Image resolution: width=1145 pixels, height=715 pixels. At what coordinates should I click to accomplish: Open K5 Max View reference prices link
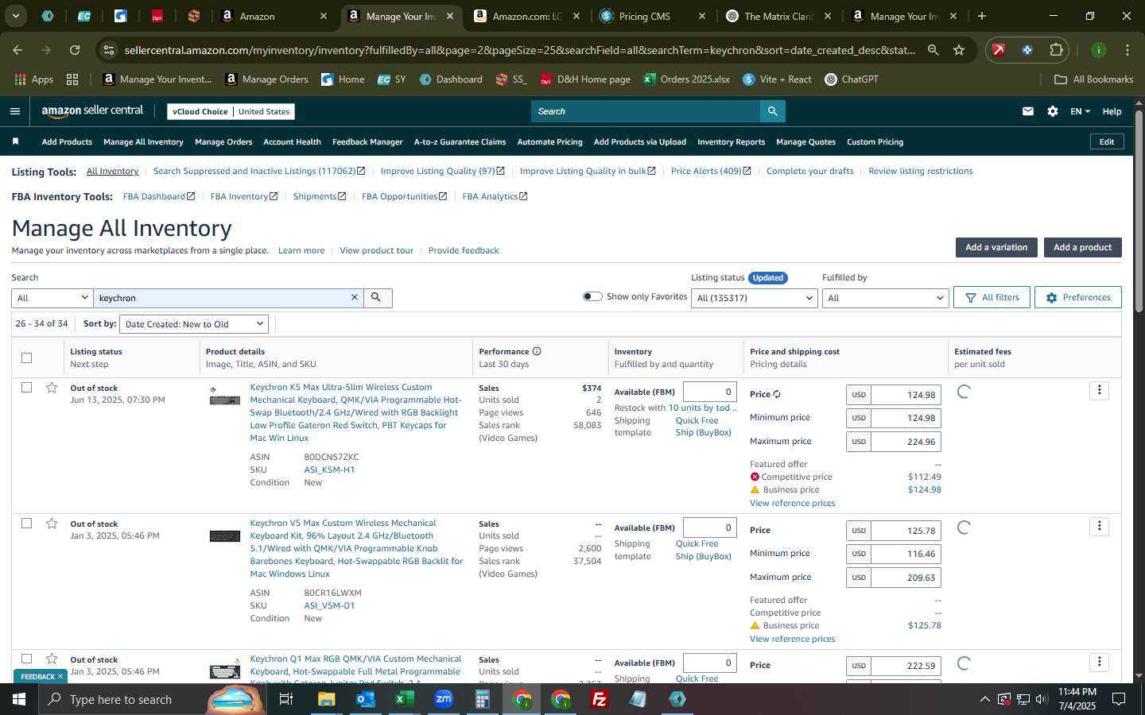(792, 503)
